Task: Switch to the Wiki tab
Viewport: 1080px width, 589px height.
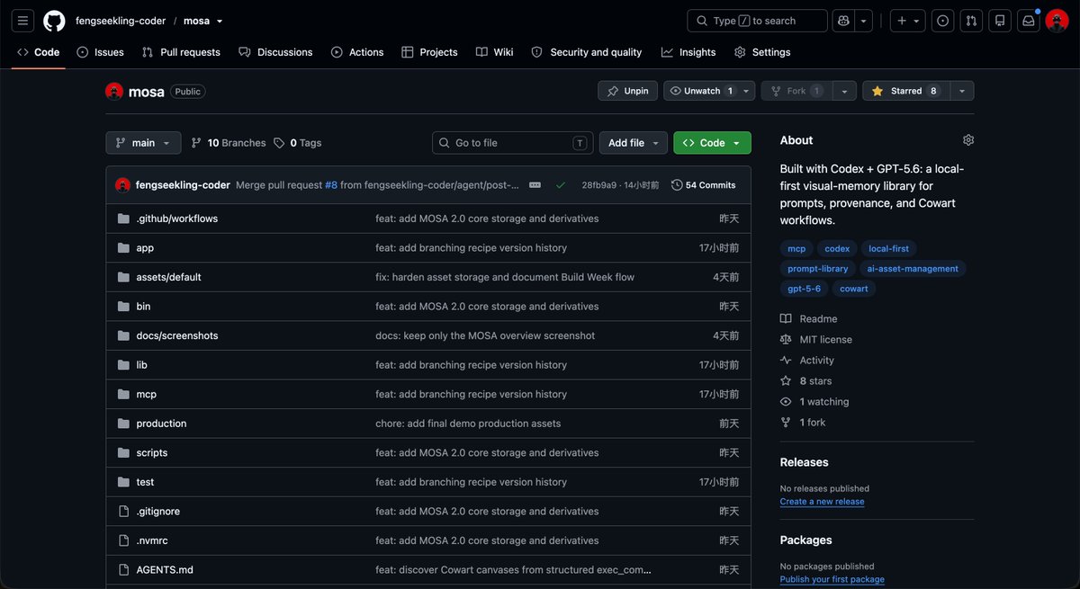Action: tap(495, 52)
